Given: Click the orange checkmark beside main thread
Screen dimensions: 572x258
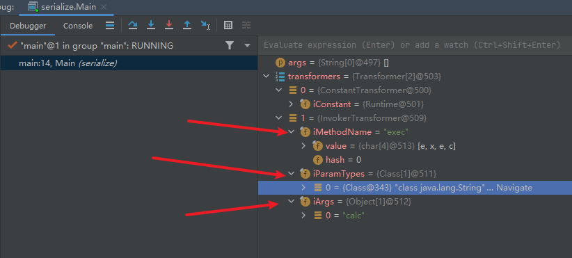Looking at the screenshot, I should click(x=13, y=45).
